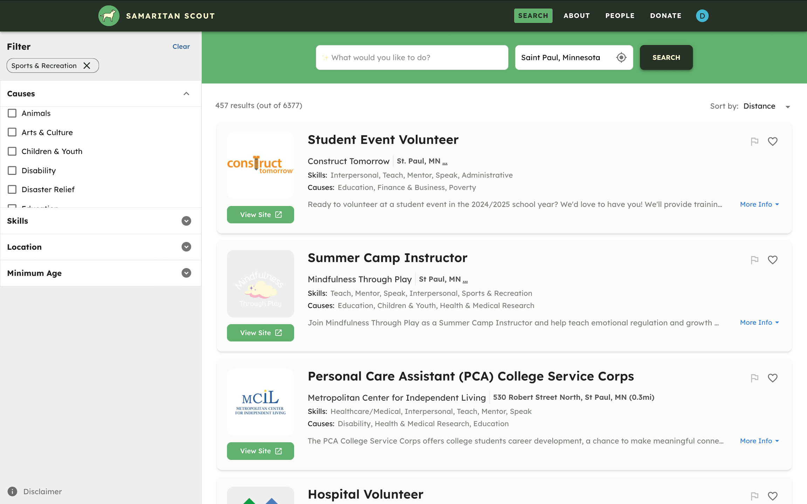Click the Construct Tomorrow logo thumbnail

pyautogui.click(x=260, y=165)
